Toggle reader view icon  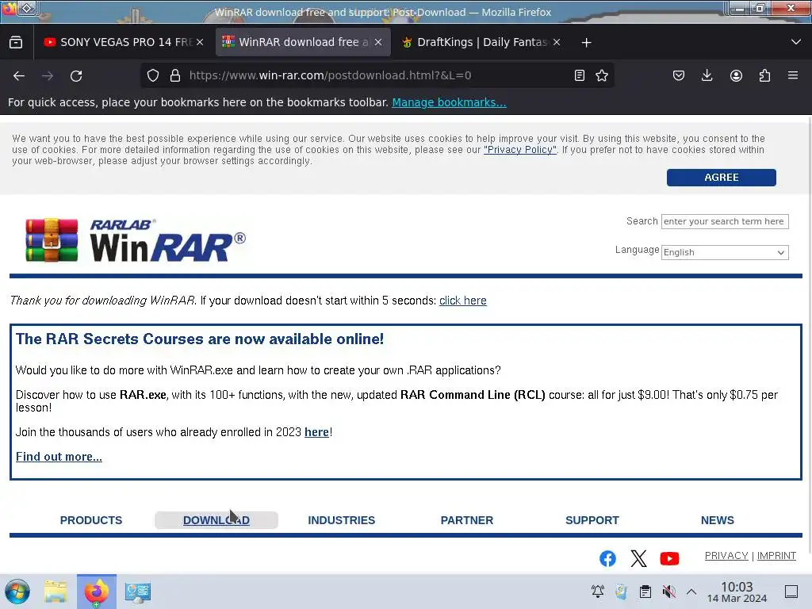tap(580, 75)
